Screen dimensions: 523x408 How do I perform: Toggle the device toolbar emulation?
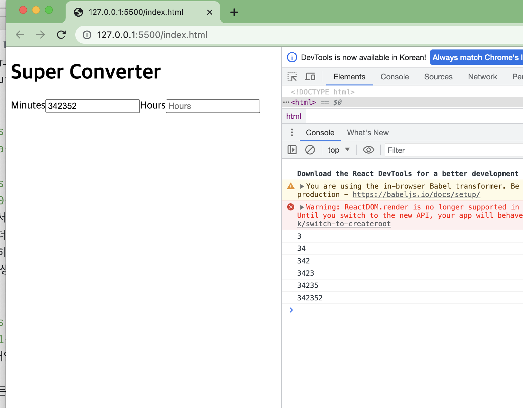click(310, 77)
